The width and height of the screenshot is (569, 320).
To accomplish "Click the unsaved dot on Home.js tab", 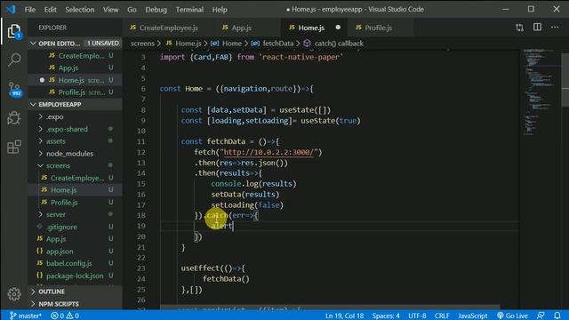I will point(338,28).
